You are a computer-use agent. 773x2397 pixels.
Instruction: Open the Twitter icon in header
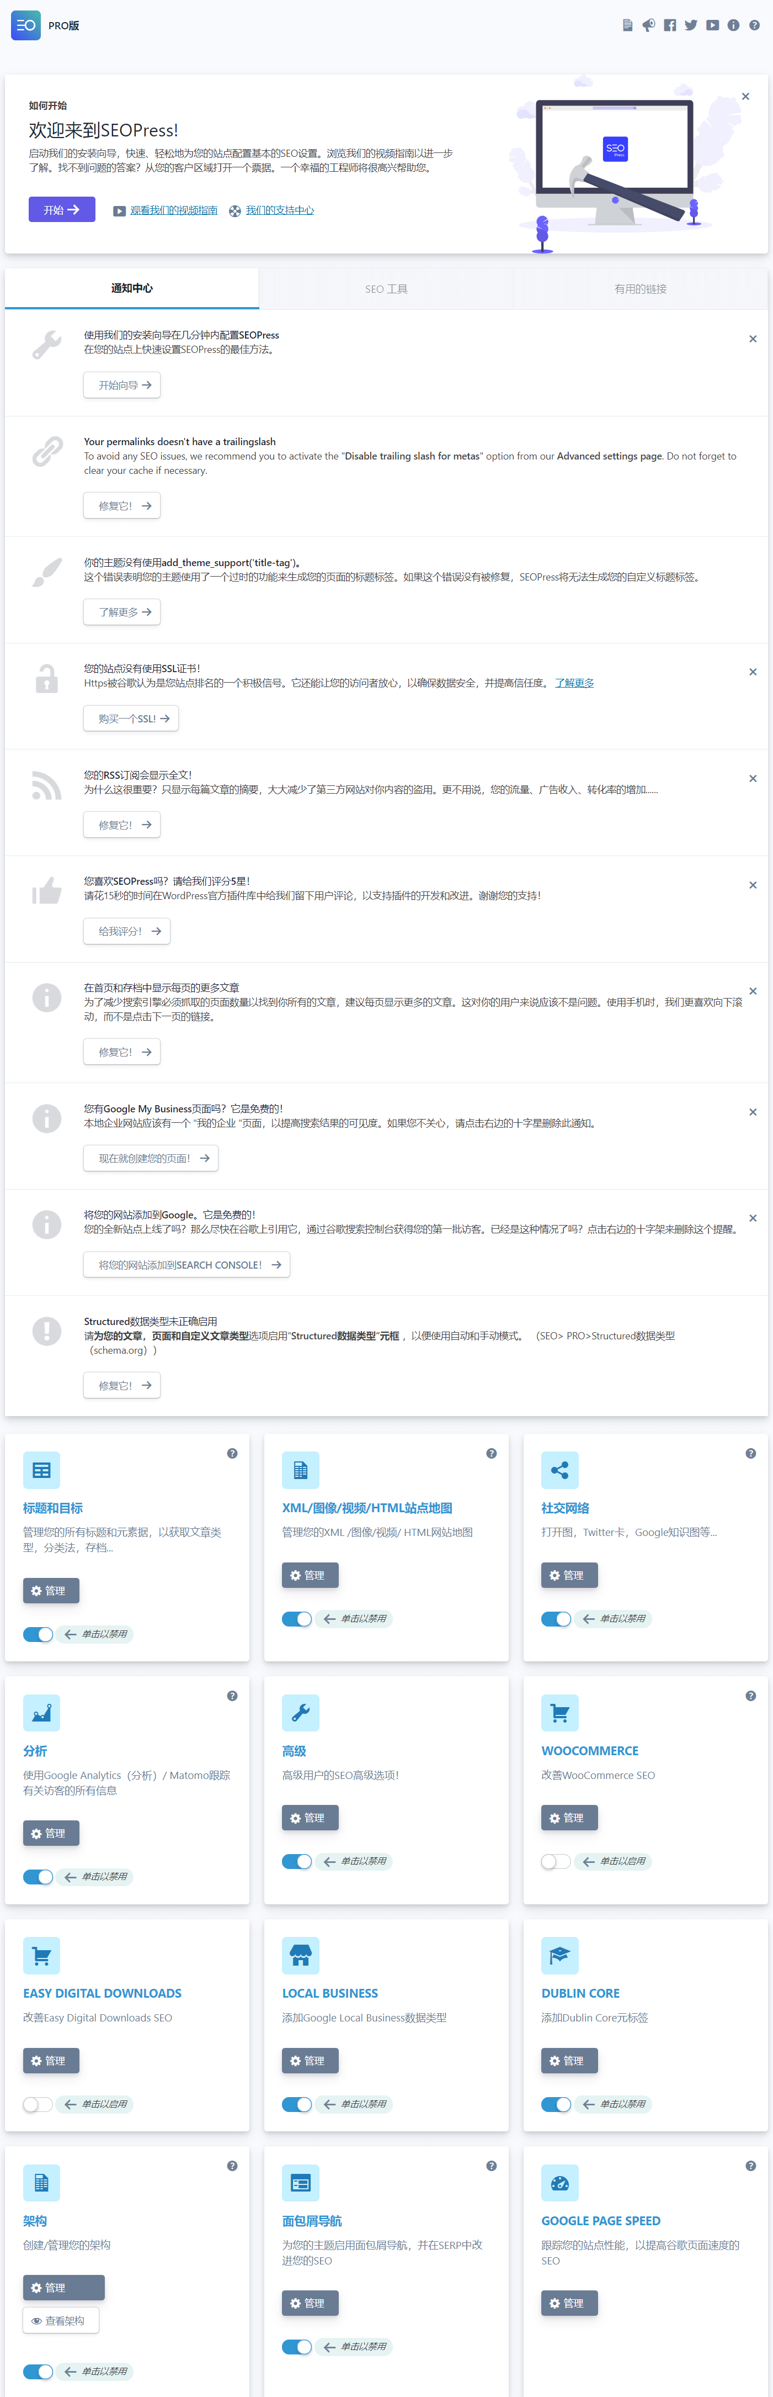pyautogui.click(x=691, y=25)
